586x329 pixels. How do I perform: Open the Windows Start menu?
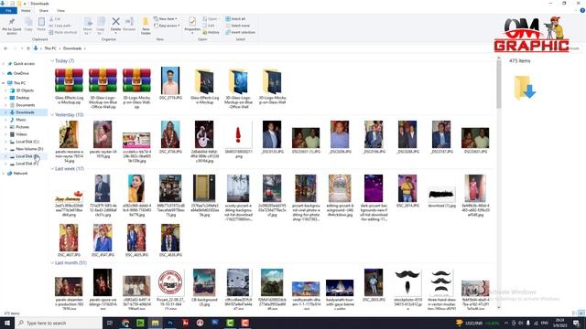pyautogui.click(x=7, y=323)
